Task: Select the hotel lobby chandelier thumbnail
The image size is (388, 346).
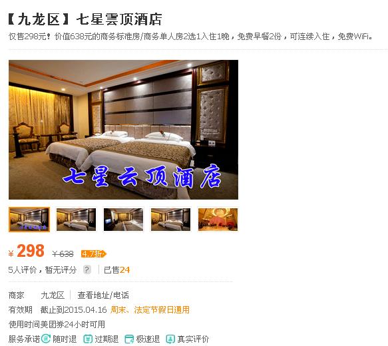Action: 218,220
